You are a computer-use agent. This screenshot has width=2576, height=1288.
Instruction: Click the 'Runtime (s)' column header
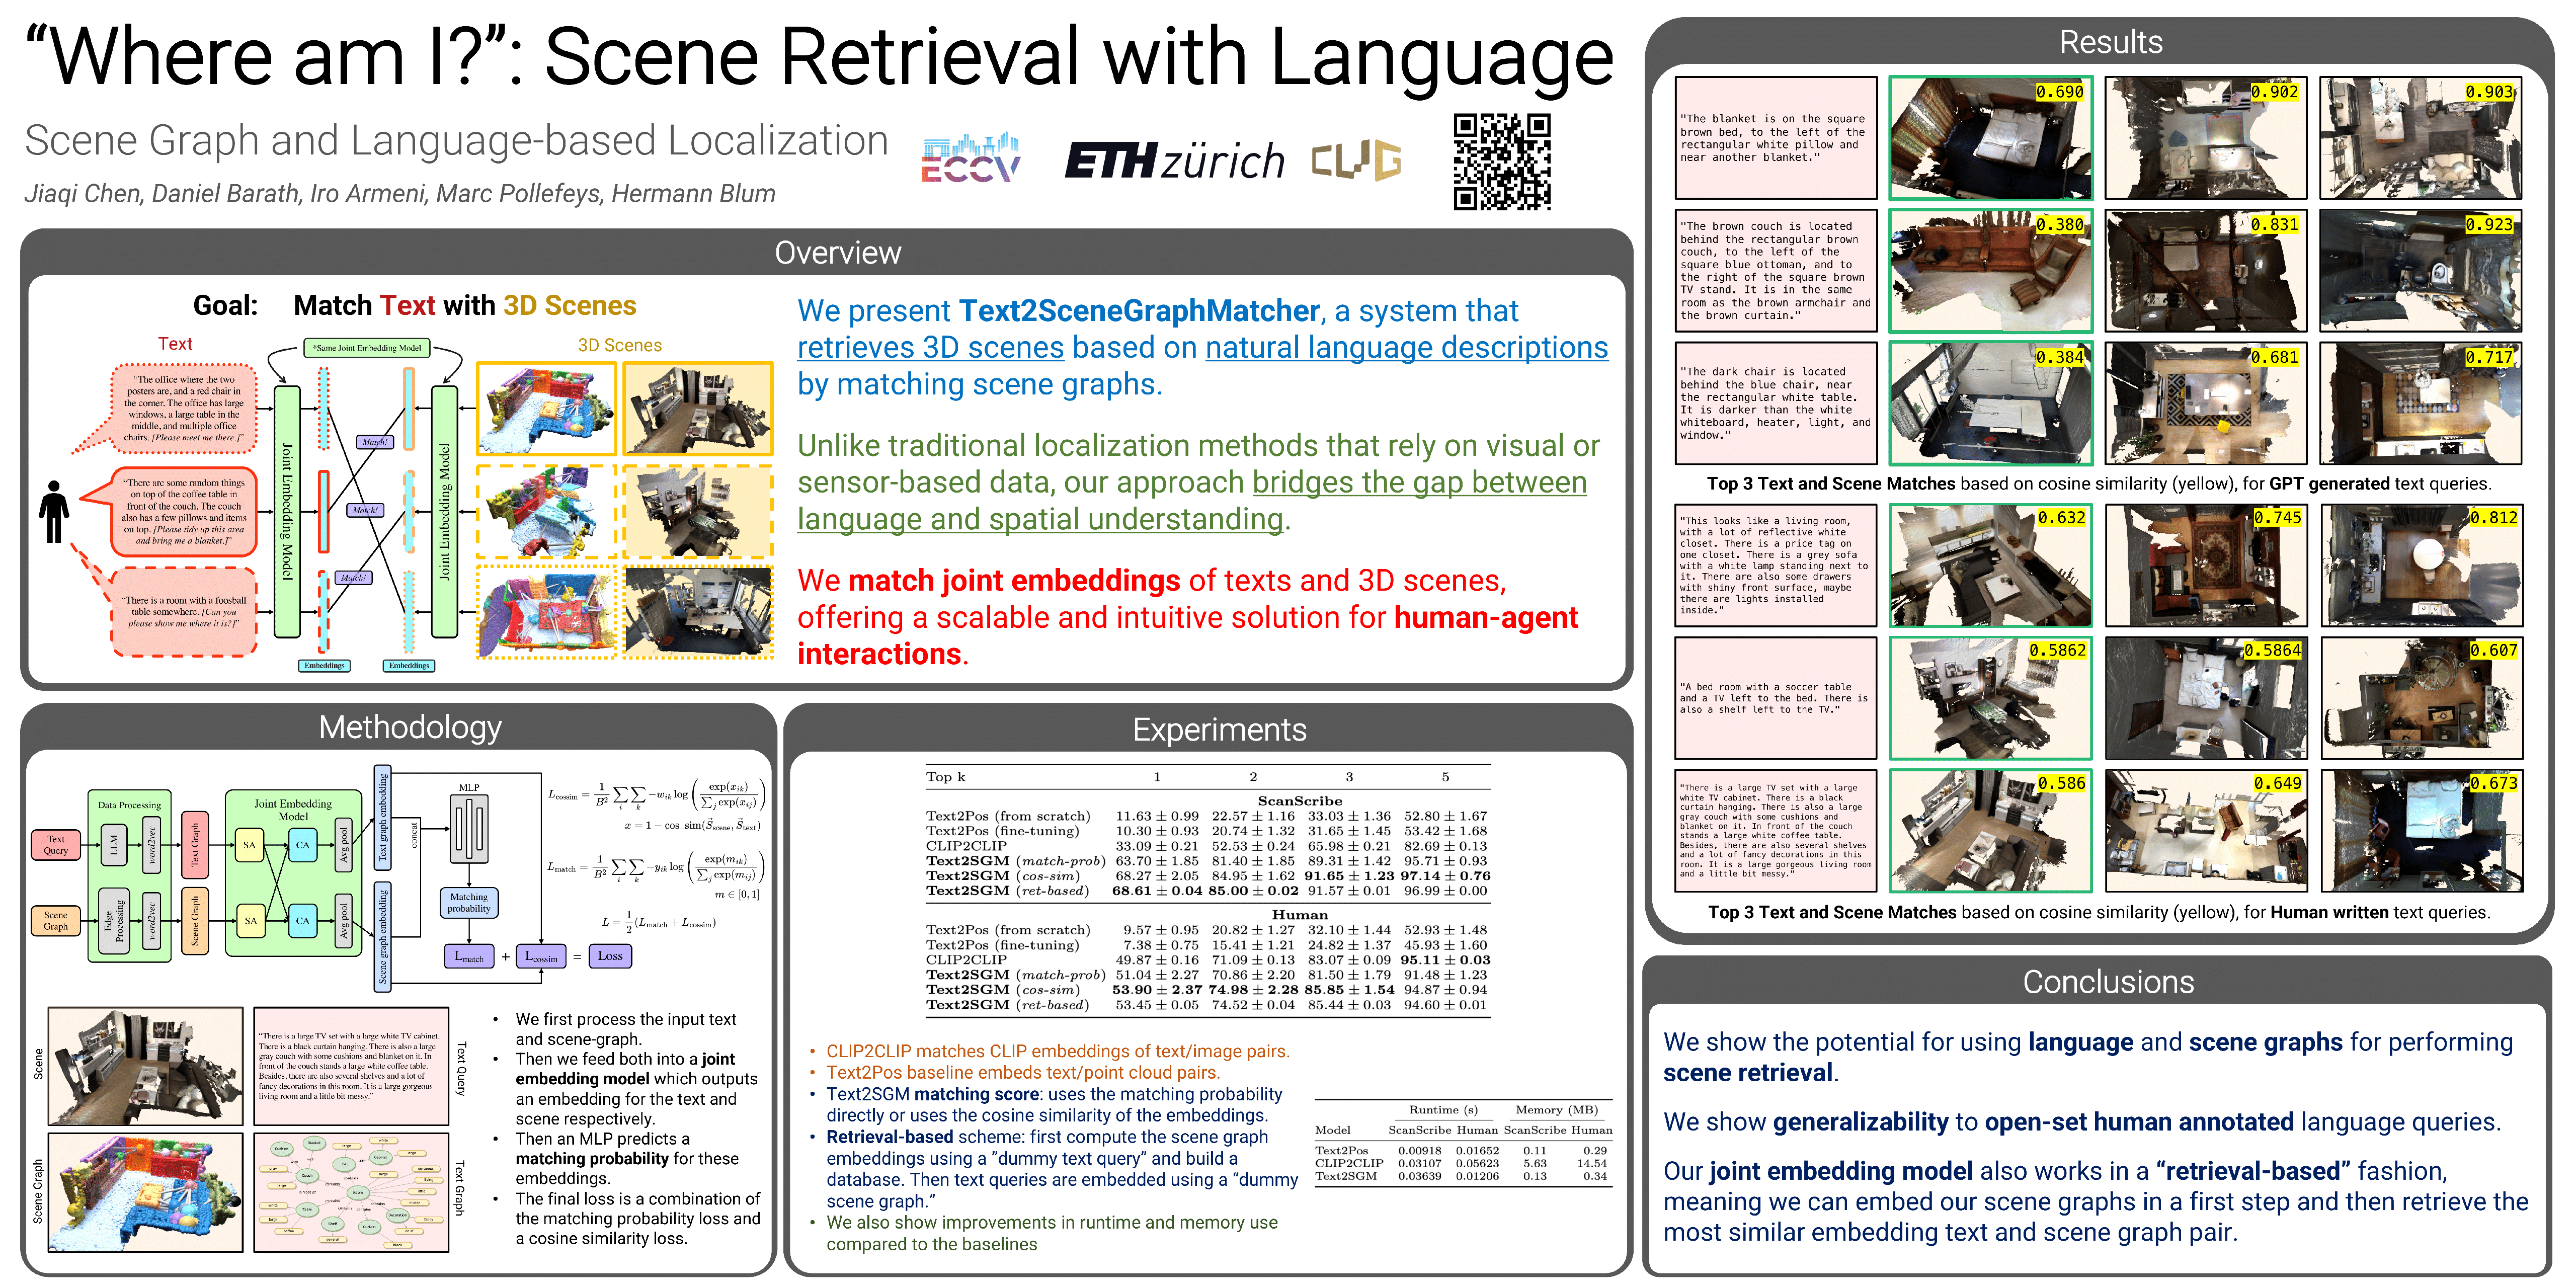point(1443,1110)
